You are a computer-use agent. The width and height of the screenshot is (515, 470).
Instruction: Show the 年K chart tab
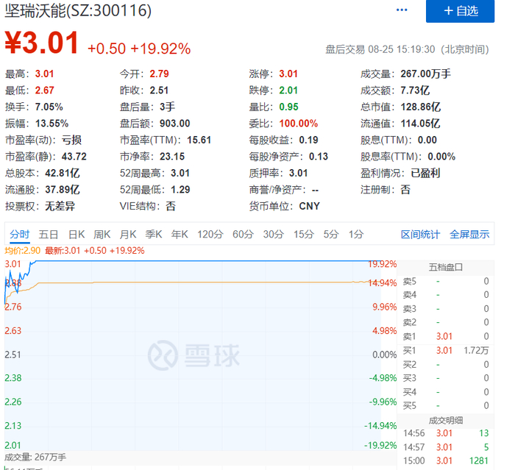point(180,234)
